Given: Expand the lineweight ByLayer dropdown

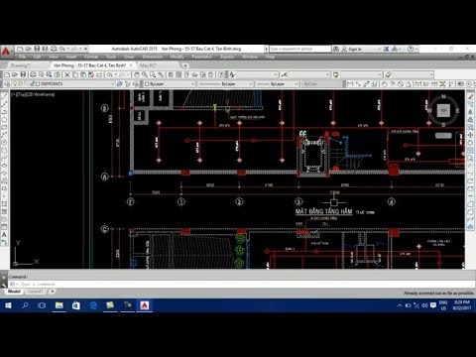Looking at the screenshot, I should tap(297, 84).
